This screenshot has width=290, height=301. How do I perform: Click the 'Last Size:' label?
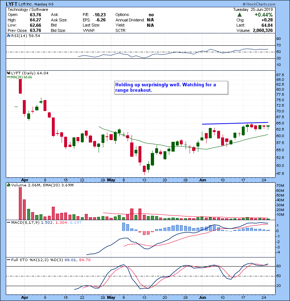[91, 25]
